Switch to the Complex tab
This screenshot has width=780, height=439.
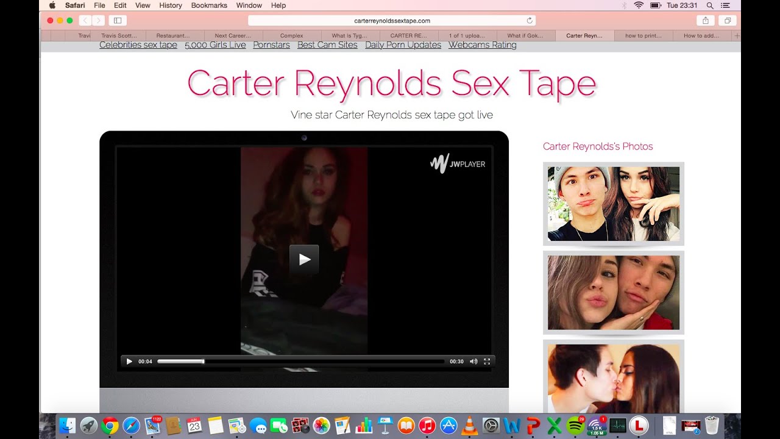pos(291,36)
